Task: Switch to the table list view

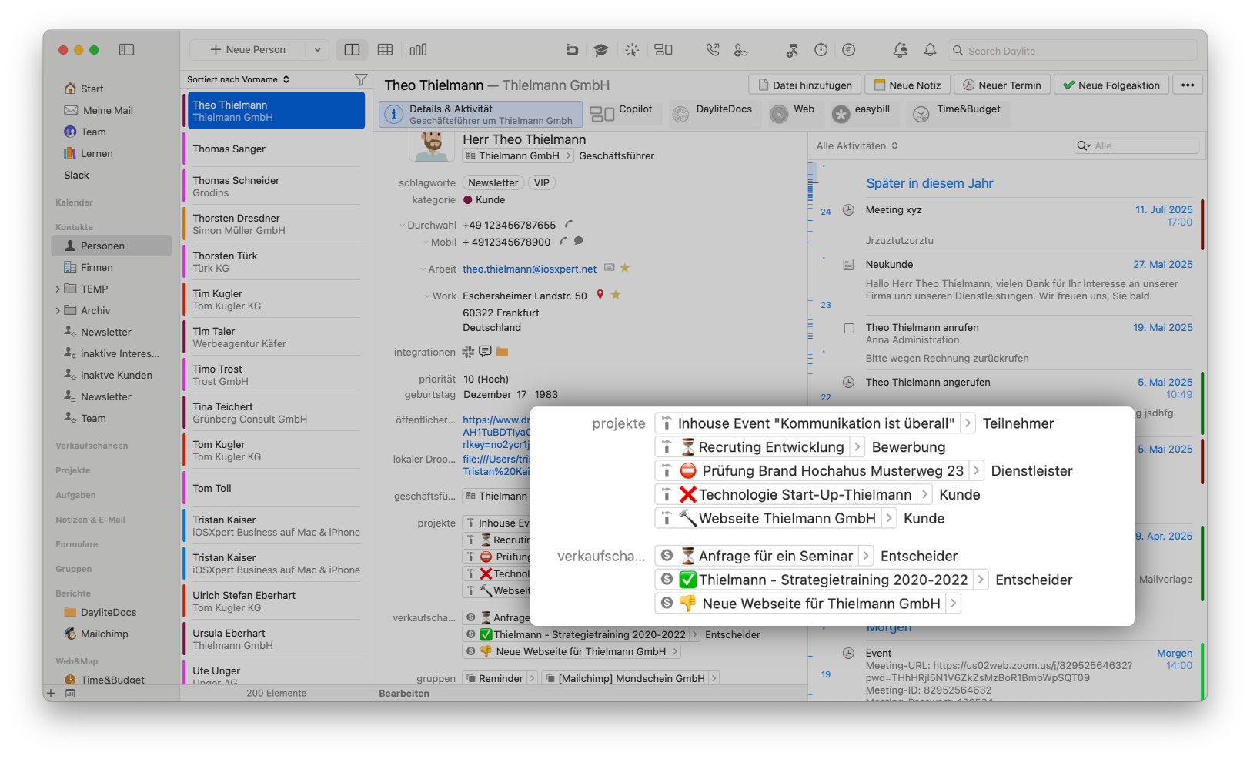Action: (x=386, y=50)
